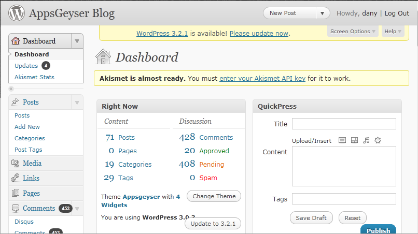Click the Add Image upload icon

(342, 140)
